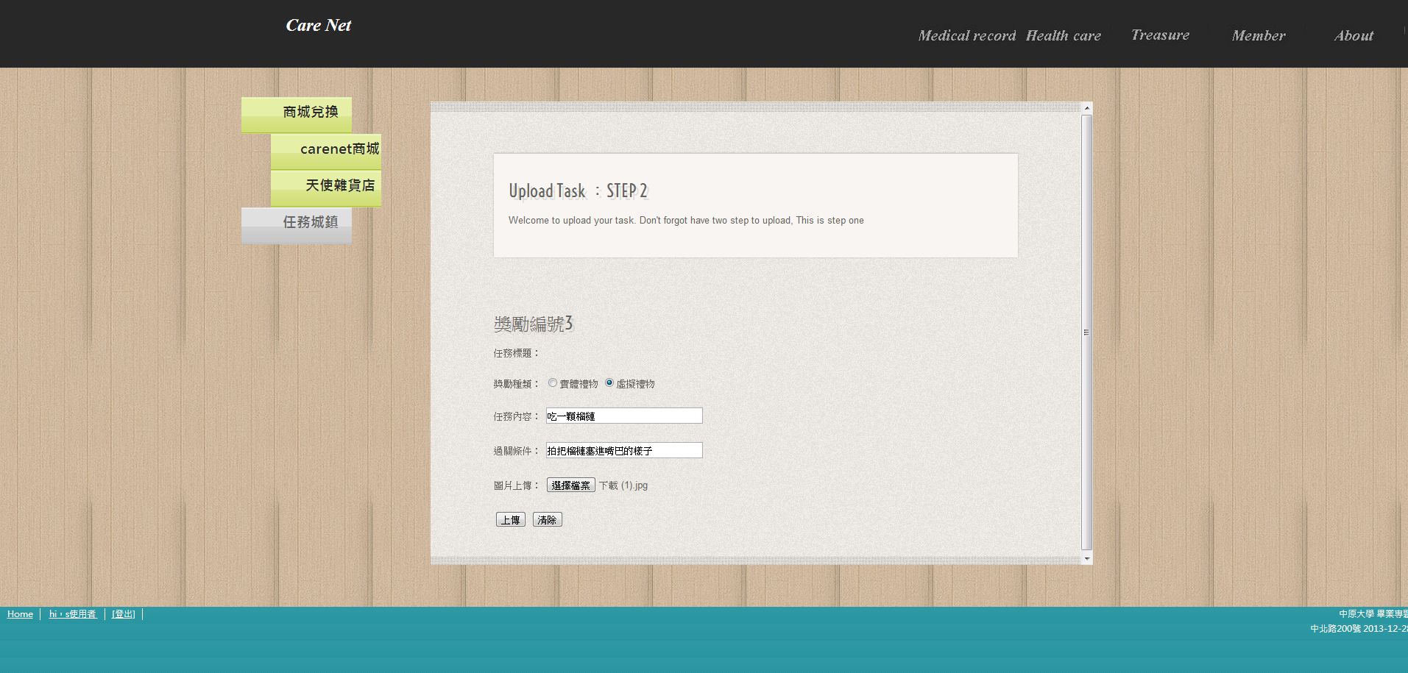
Task: Click the form panel's vertical scrollbar
Action: 1086,332
